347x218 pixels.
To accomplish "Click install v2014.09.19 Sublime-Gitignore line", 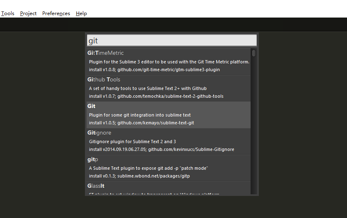I will (161, 149).
